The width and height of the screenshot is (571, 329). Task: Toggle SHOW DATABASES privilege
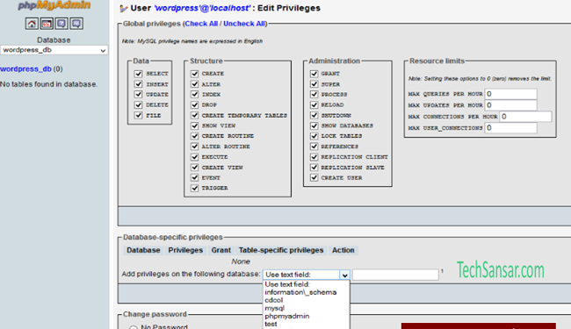(x=314, y=125)
